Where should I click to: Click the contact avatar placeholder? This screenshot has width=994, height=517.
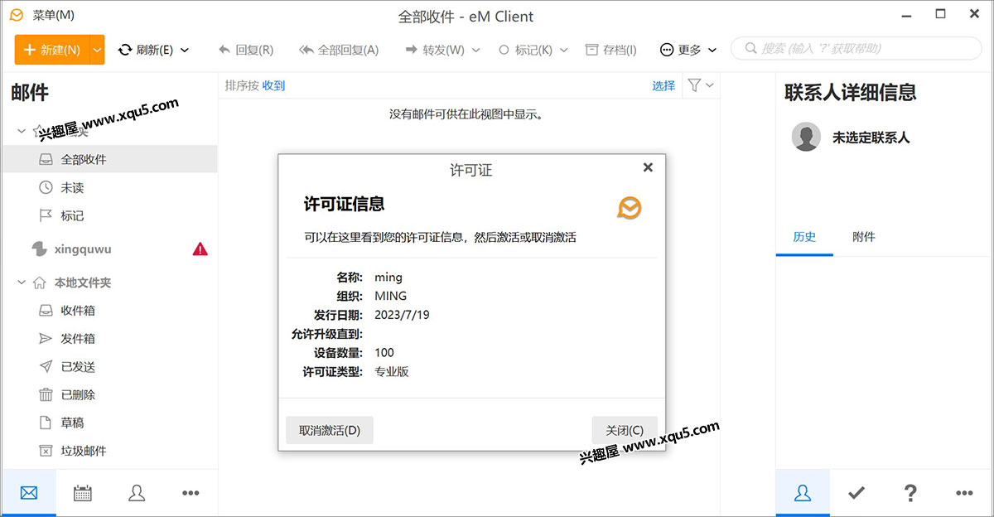point(806,137)
